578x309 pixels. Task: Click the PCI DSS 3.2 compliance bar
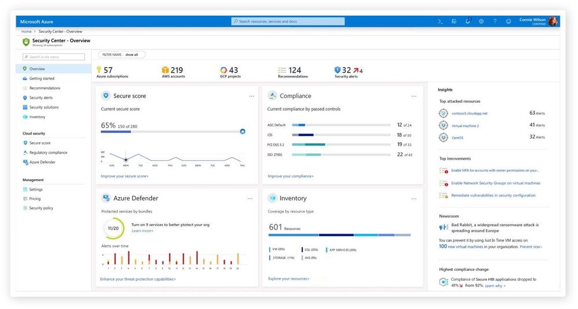[341, 144]
